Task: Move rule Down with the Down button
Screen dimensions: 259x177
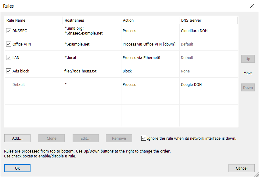Action: coord(248,87)
